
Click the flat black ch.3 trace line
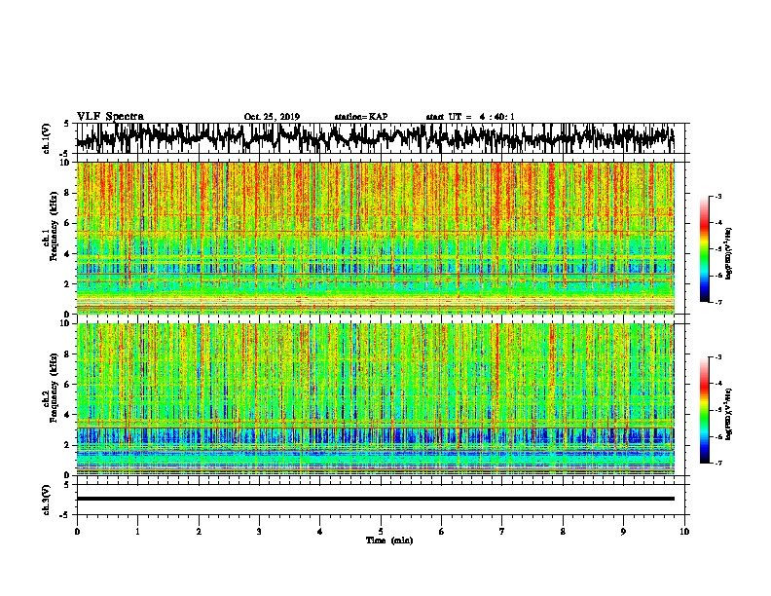pyautogui.click(x=375, y=499)
